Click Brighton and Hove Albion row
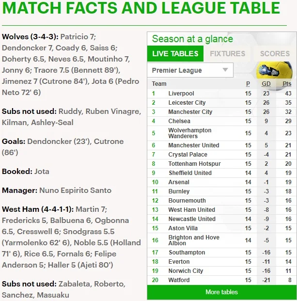 pyautogui.click(x=194, y=240)
